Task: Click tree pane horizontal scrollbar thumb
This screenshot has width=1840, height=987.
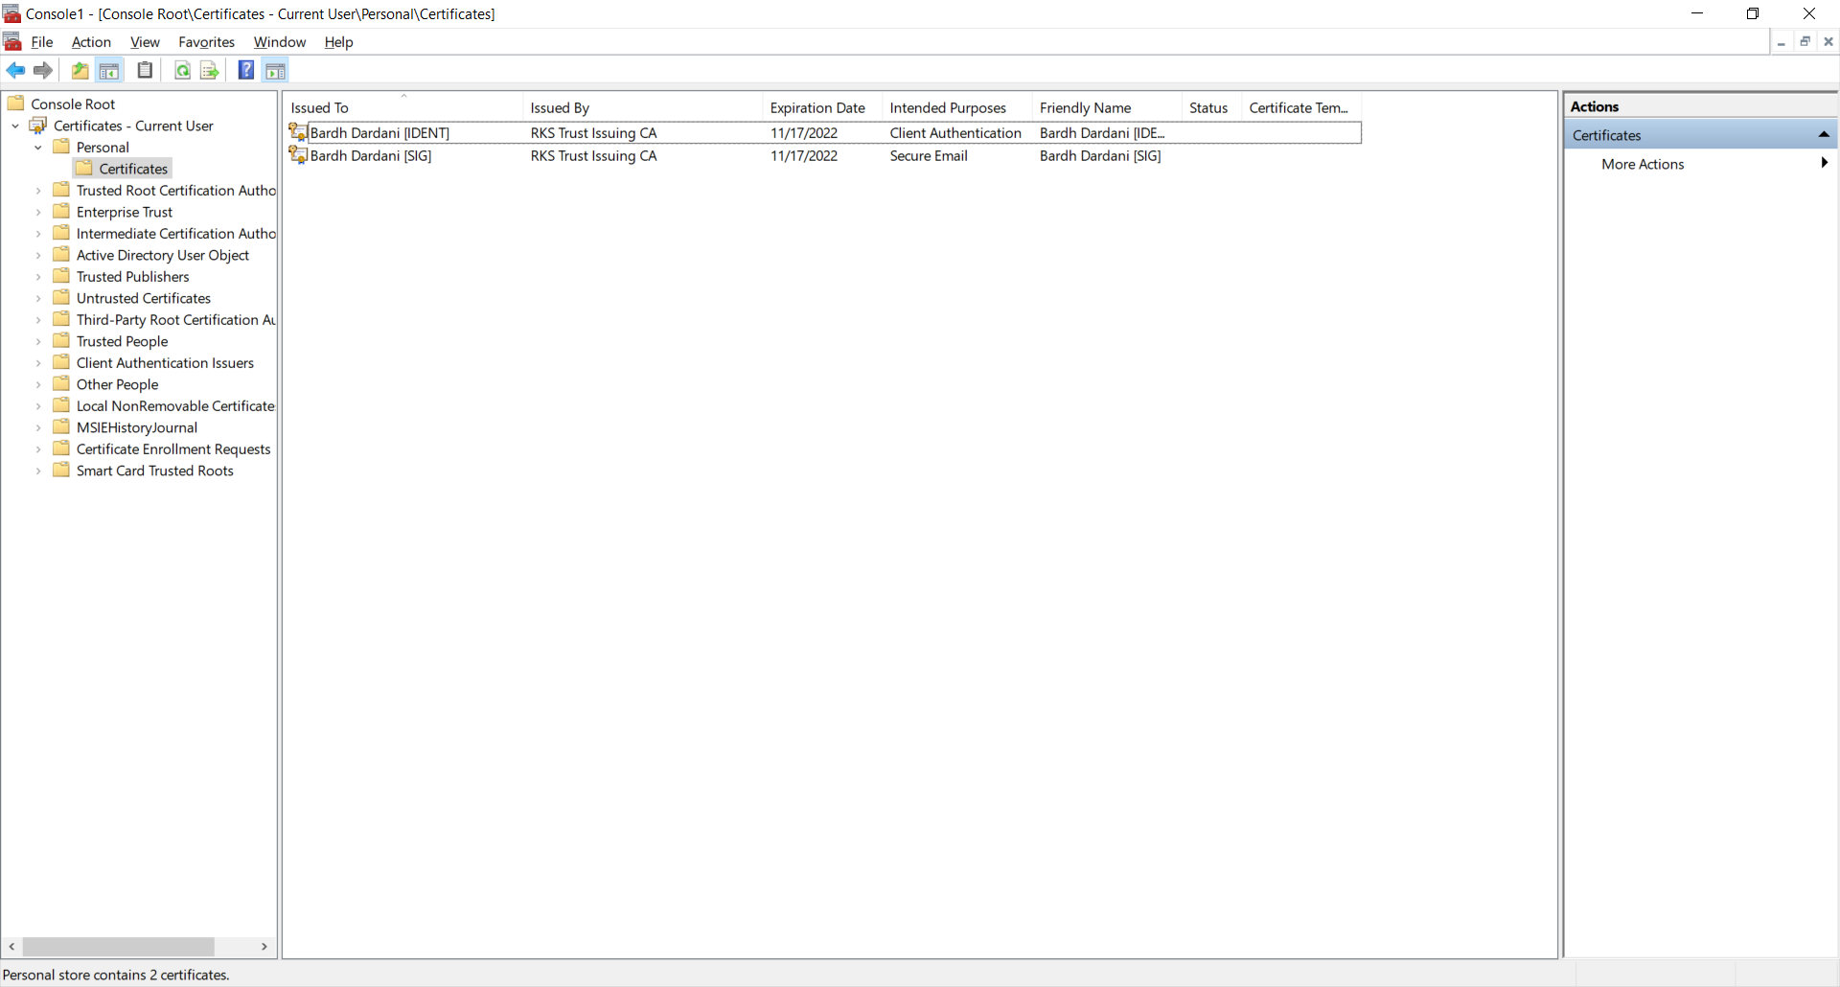Action: pyautogui.click(x=118, y=947)
